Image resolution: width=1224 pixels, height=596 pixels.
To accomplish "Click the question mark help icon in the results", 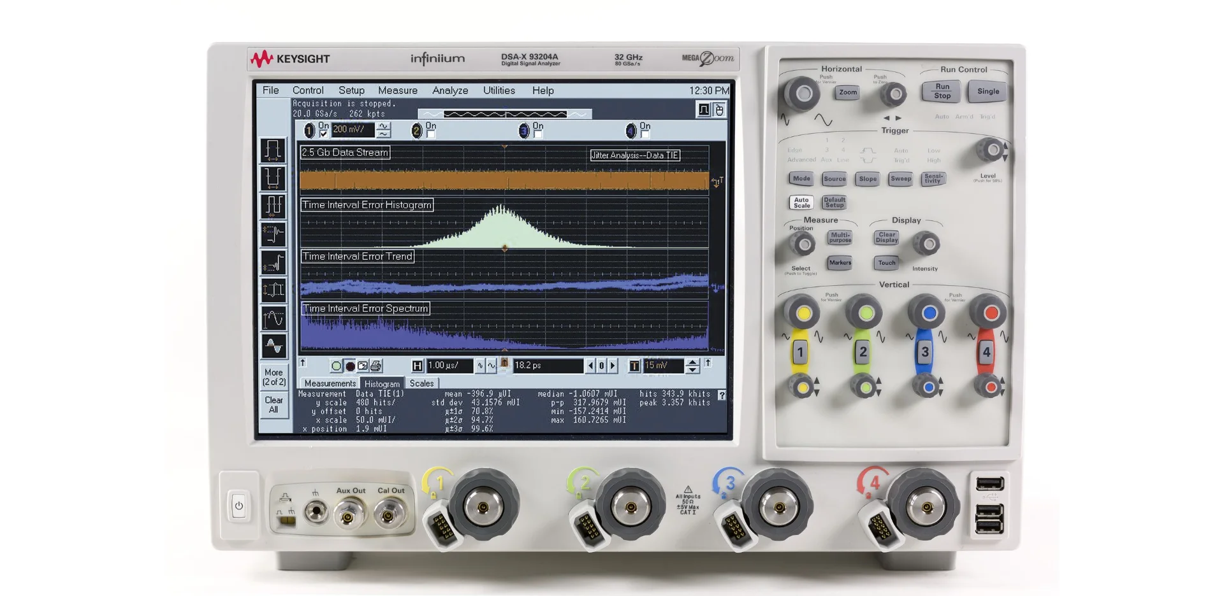I will click(722, 395).
